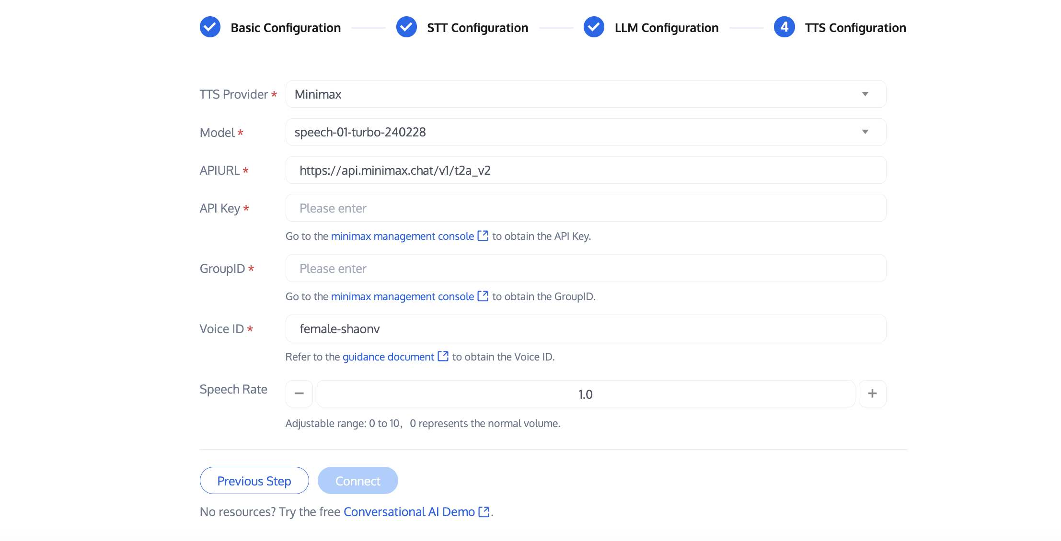
Task: Click external link icon after Conversational AI Demo
Action: pyautogui.click(x=484, y=511)
